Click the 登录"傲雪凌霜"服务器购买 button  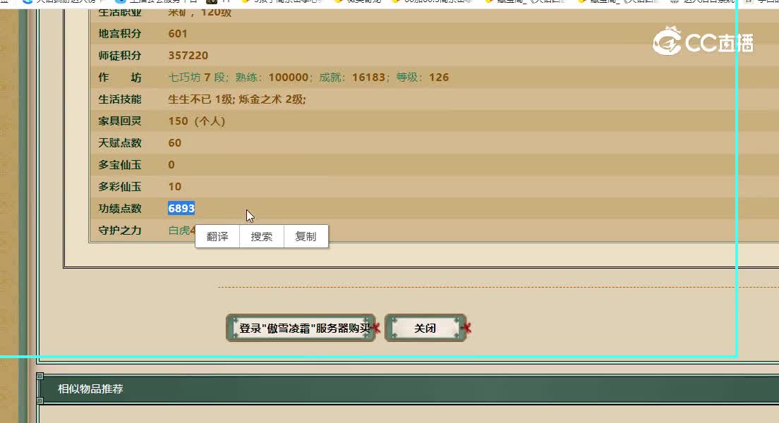coord(301,328)
